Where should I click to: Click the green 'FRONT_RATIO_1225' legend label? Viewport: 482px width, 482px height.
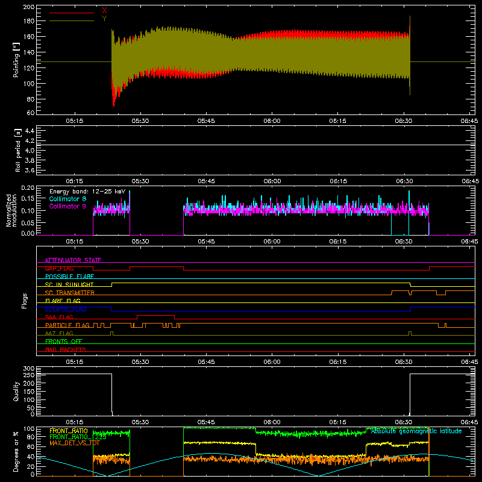[78, 437]
